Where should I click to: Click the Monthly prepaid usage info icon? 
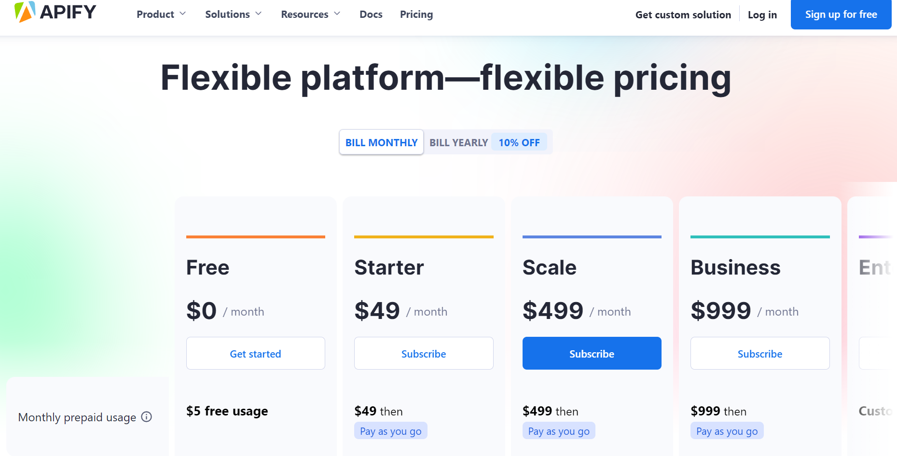(147, 417)
